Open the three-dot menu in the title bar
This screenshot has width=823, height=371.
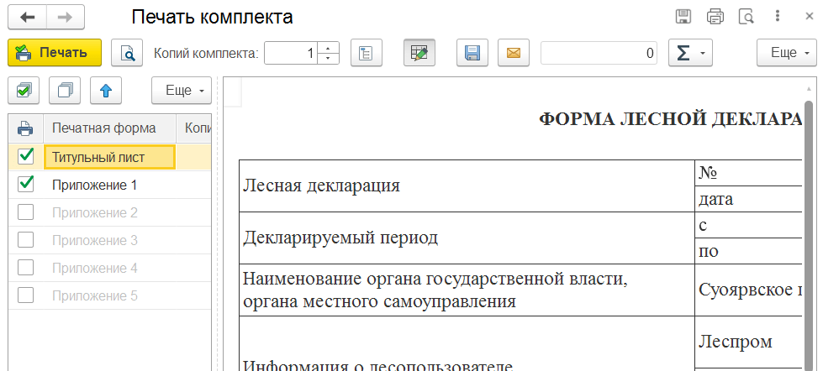(778, 17)
